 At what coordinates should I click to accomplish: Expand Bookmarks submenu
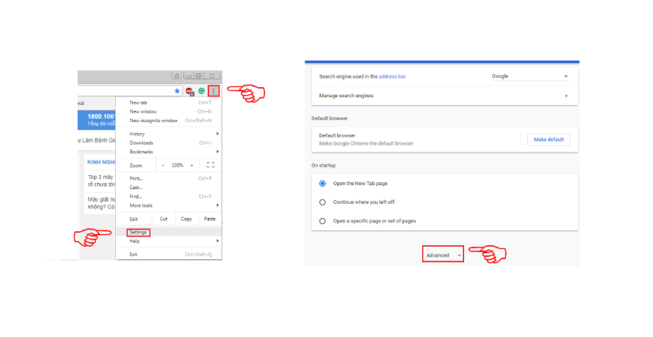click(169, 152)
